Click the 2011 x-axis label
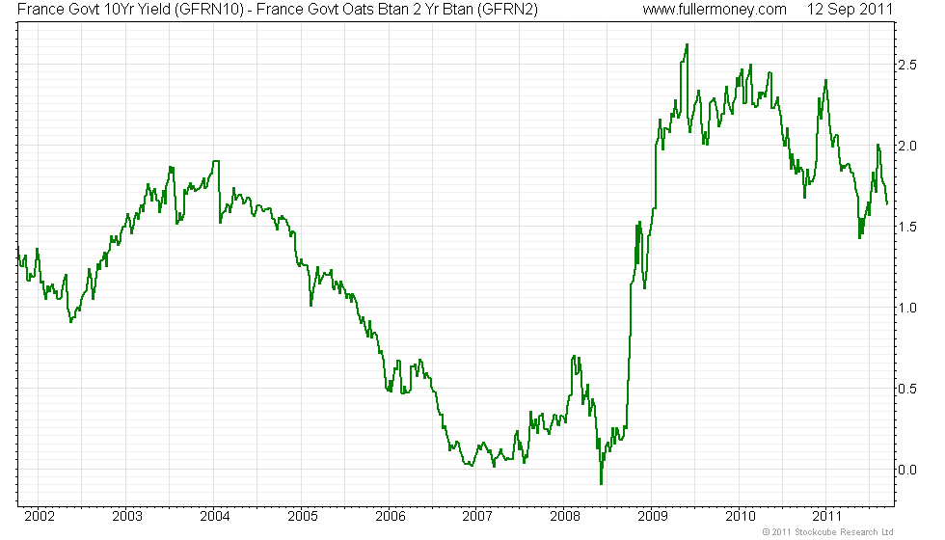 coord(827,516)
